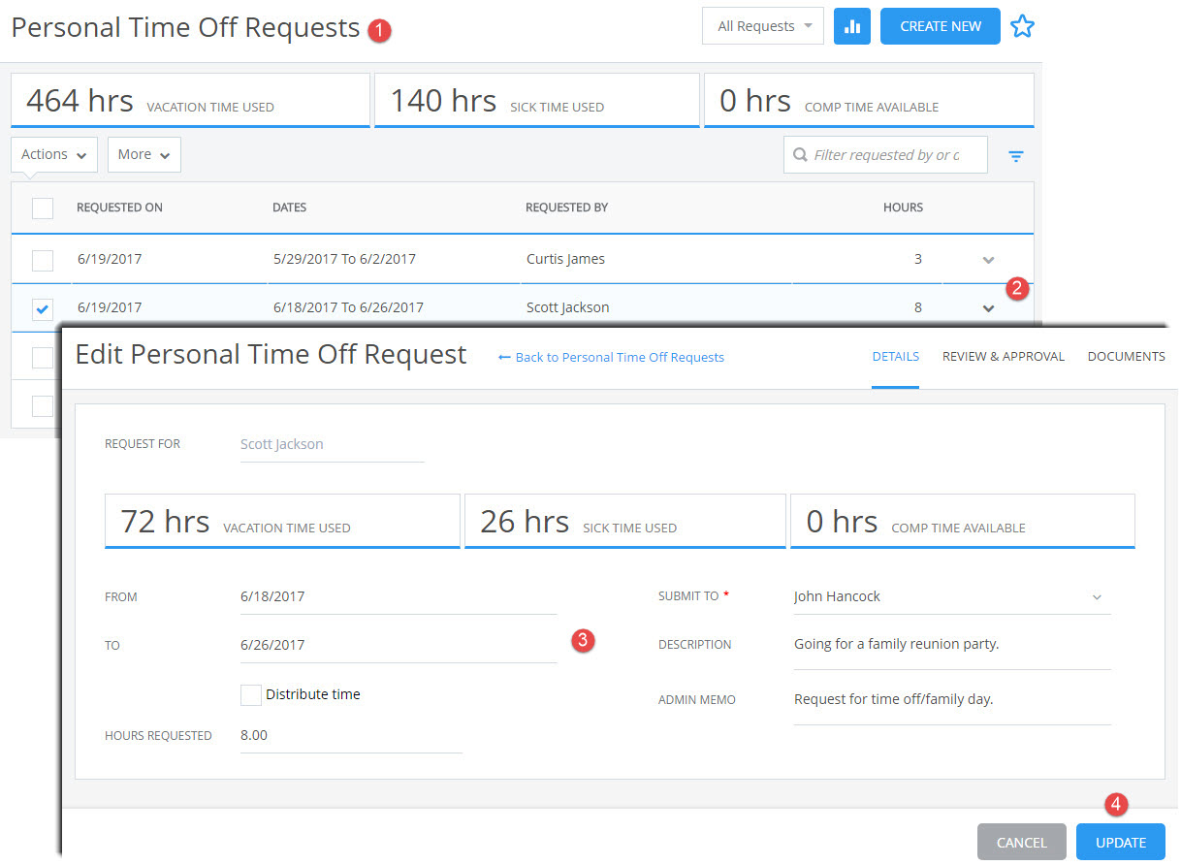Expand the Curtis James request row chevron

[988, 260]
